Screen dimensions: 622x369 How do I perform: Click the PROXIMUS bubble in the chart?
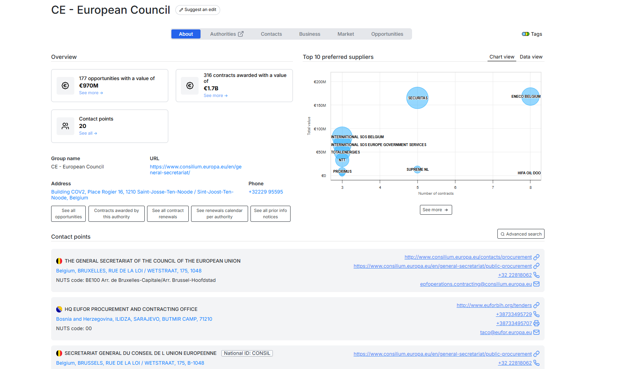tap(342, 172)
